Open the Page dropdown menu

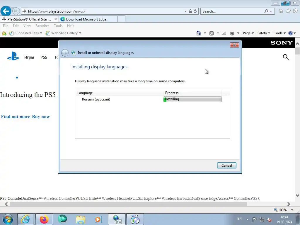248,33
